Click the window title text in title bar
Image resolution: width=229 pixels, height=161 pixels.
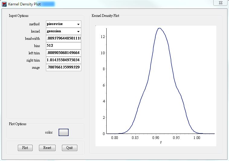tap(24, 5)
